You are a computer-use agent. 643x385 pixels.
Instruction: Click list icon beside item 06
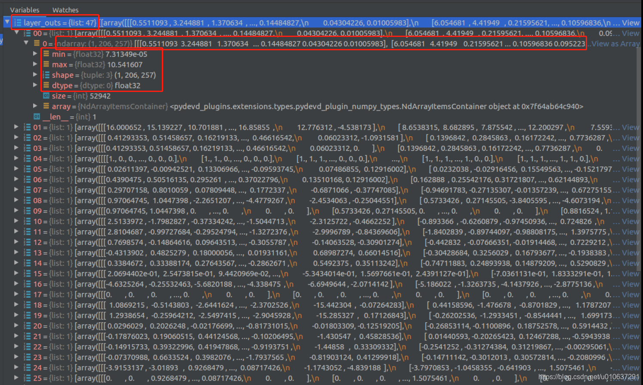pos(27,180)
